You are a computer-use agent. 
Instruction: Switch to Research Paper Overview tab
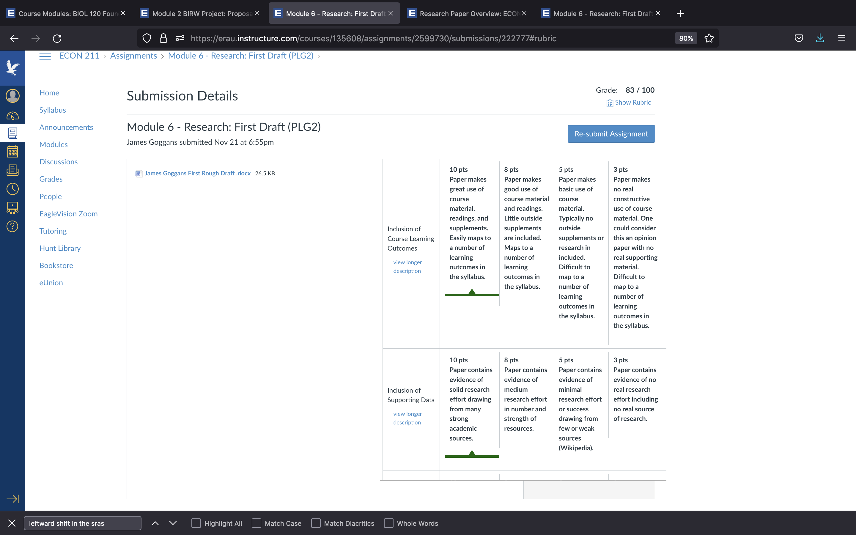click(467, 13)
